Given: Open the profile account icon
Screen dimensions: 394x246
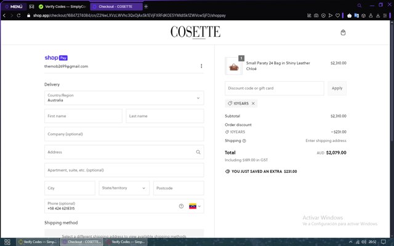Looking at the screenshot, I should coord(371,15).
